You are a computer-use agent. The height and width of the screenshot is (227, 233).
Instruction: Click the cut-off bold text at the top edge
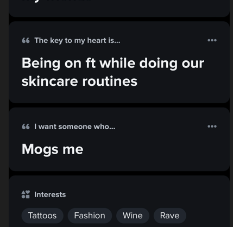click(56, 1)
